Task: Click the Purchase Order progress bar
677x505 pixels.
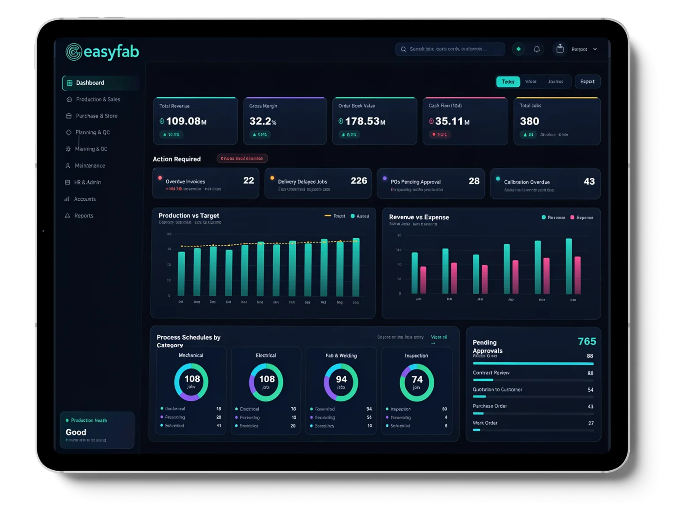Action: point(533,413)
